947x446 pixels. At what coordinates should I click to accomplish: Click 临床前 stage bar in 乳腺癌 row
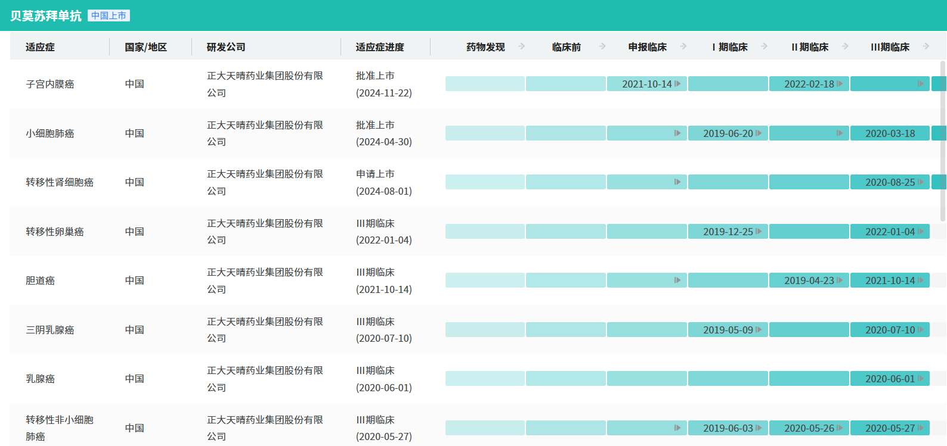tap(566, 379)
